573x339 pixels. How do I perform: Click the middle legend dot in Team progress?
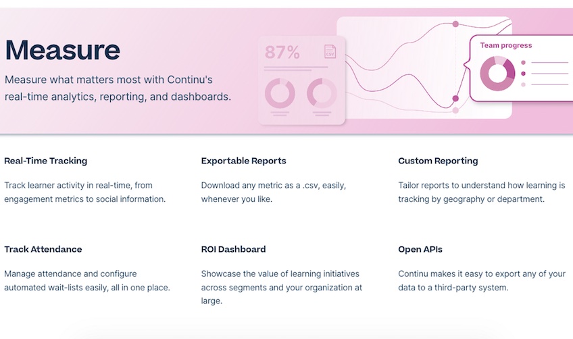(x=523, y=74)
